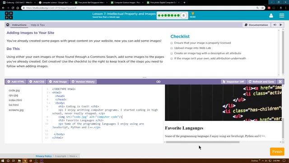Click the Add CSS button
Image resolution: width=289 pixels, height=163 pixels.
(x=37, y=81)
